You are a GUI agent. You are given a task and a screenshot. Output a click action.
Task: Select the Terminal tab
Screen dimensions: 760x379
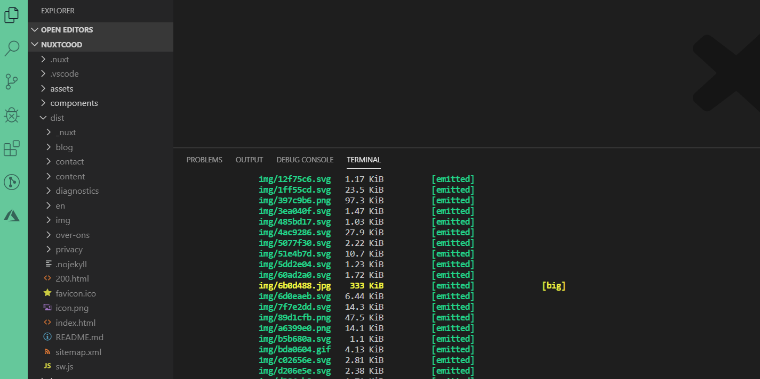tap(364, 160)
